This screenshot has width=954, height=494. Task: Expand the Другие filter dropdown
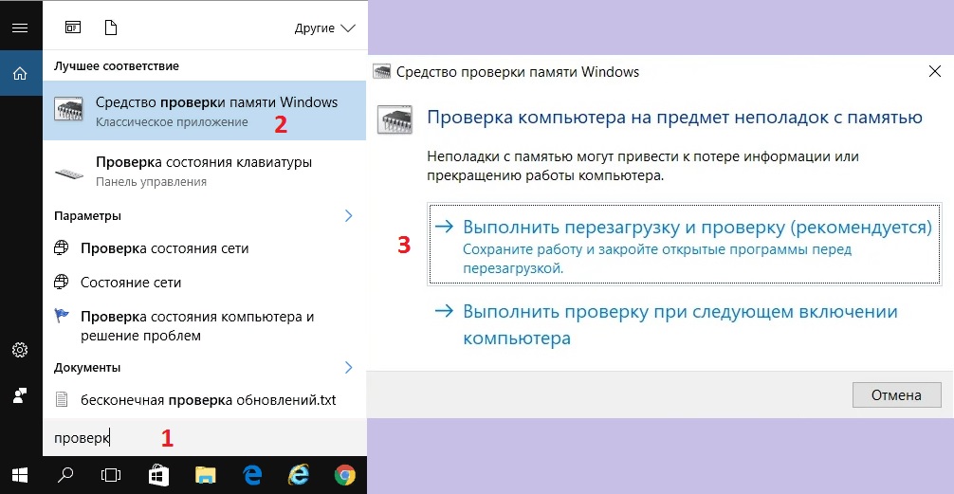click(x=324, y=28)
